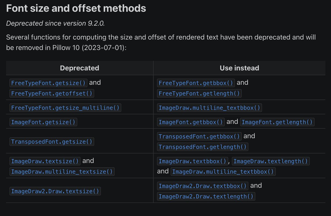The height and width of the screenshot is (216, 331).
Task: Open the FreeTypeFont.getsize() link
Action: [49, 83]
